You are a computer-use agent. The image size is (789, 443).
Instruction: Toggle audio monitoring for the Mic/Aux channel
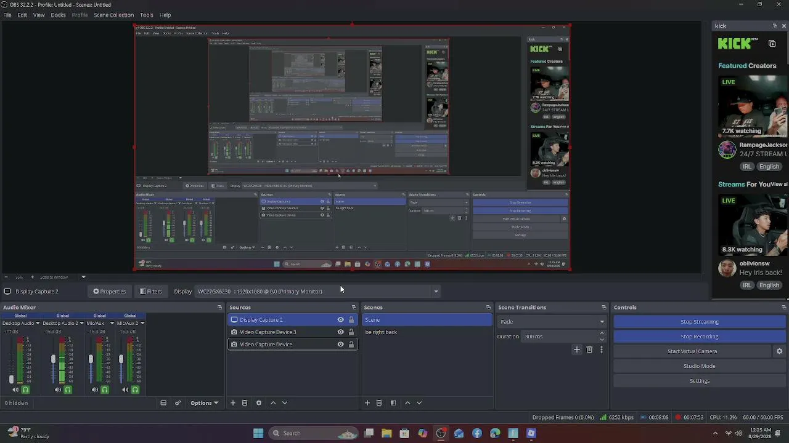(105, 389)
